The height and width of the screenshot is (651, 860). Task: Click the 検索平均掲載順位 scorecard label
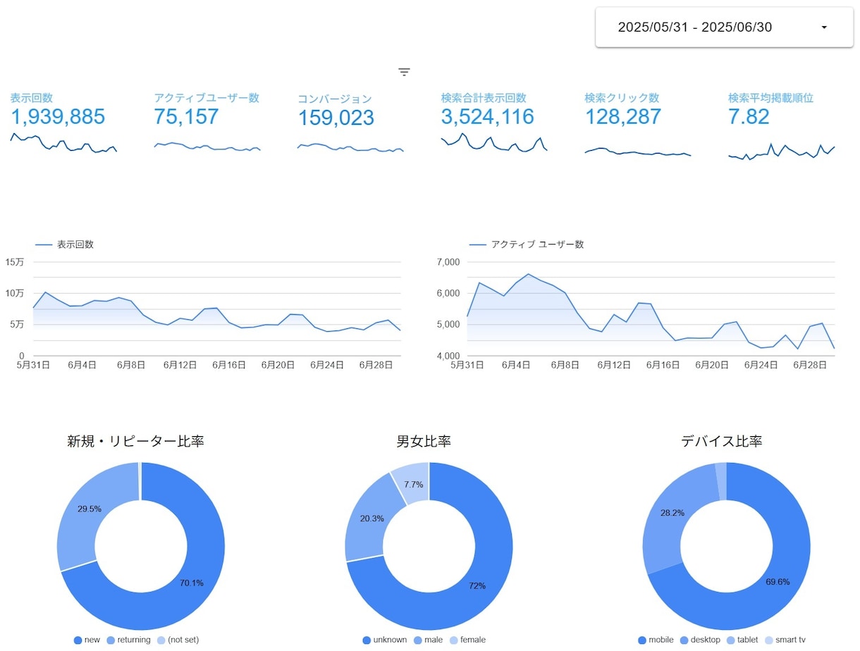click(770, 98)
